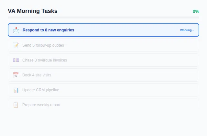Select 'Chase 3 overdue invoices' task text
Image resolution: width=207 pixels, height=136 pixels.
pyautogui.click(x=45, y=60)
